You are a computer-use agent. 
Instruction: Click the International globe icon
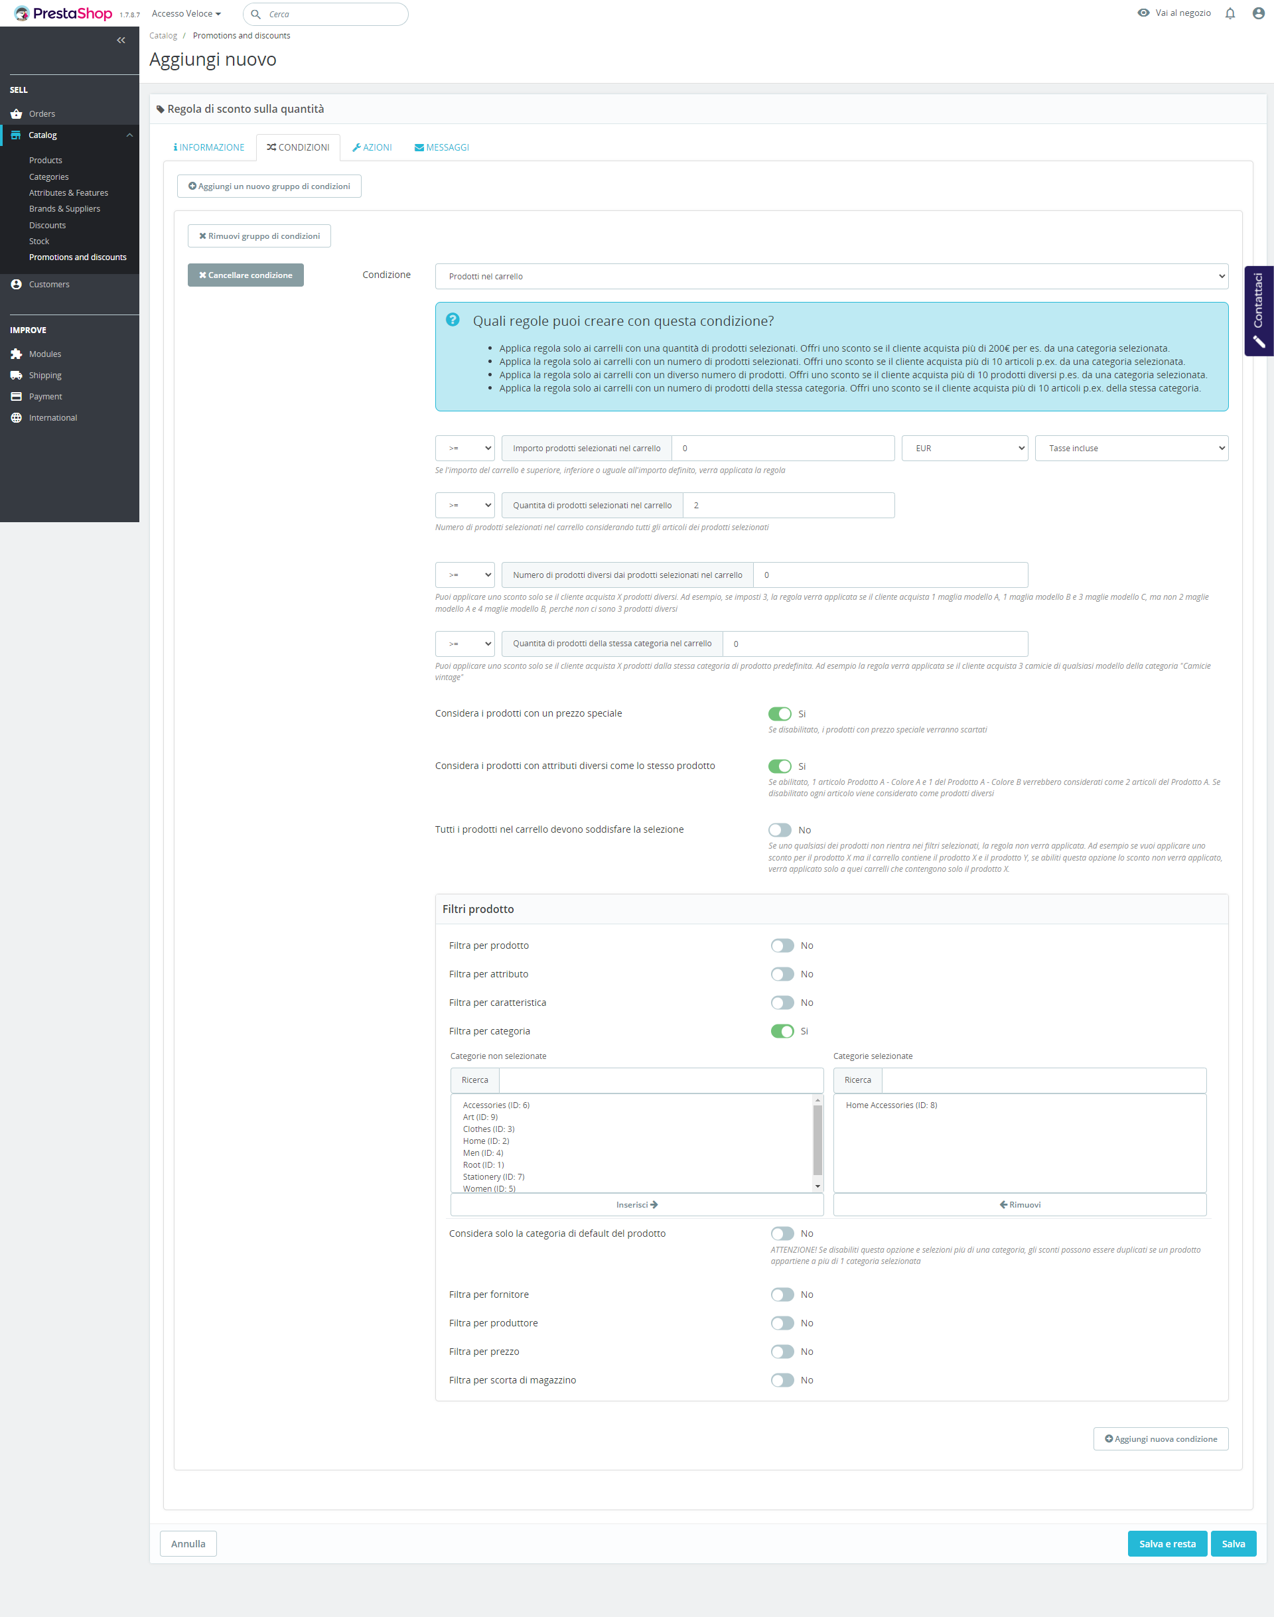tap(17, 417)
